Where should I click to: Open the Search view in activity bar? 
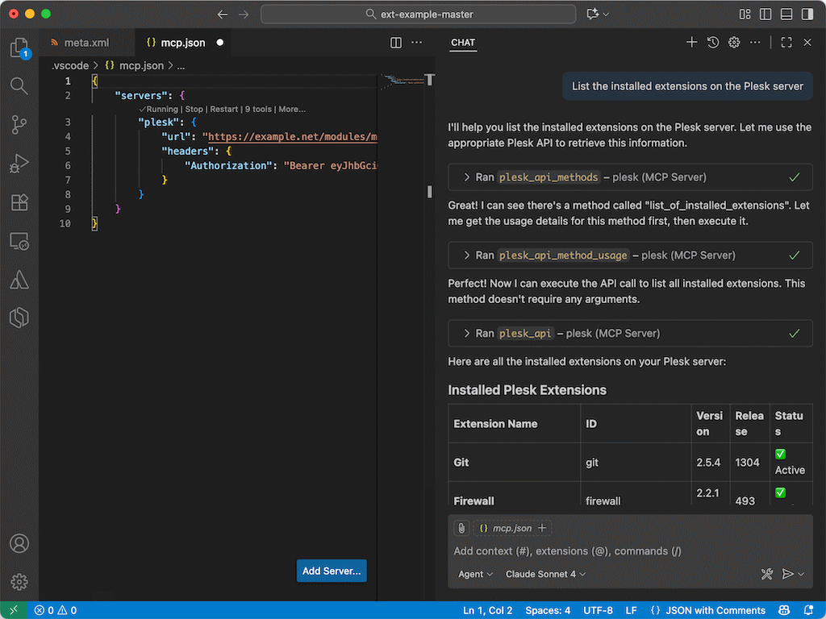tap(19, 85)
